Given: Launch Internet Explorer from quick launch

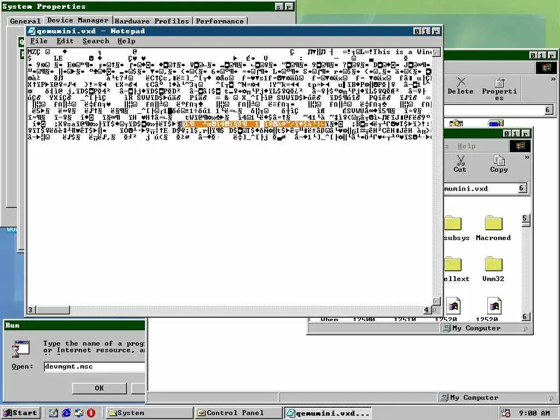Looking at the screenshot, I should [66, 413].
